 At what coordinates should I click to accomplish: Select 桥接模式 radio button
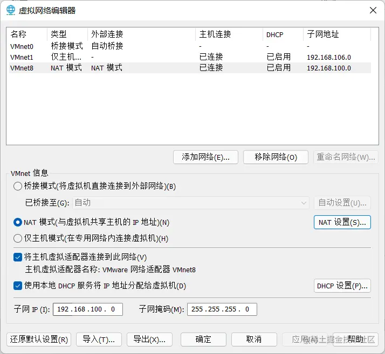(18, 186)
